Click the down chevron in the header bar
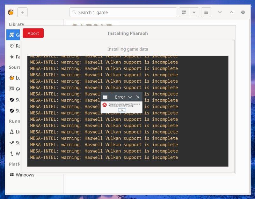This screenshot has height=199, width=255. tap(220, 12)
